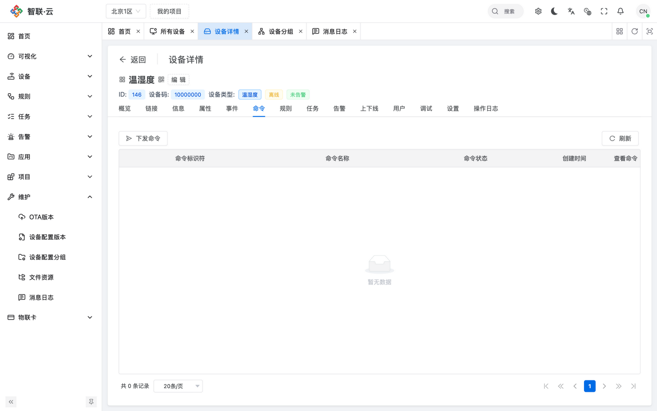
Task: Switch to the 操作日志 tab
Action: (x=486, y=109)
